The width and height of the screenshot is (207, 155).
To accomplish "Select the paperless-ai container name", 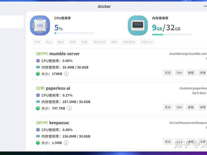I will pos(58,88).
